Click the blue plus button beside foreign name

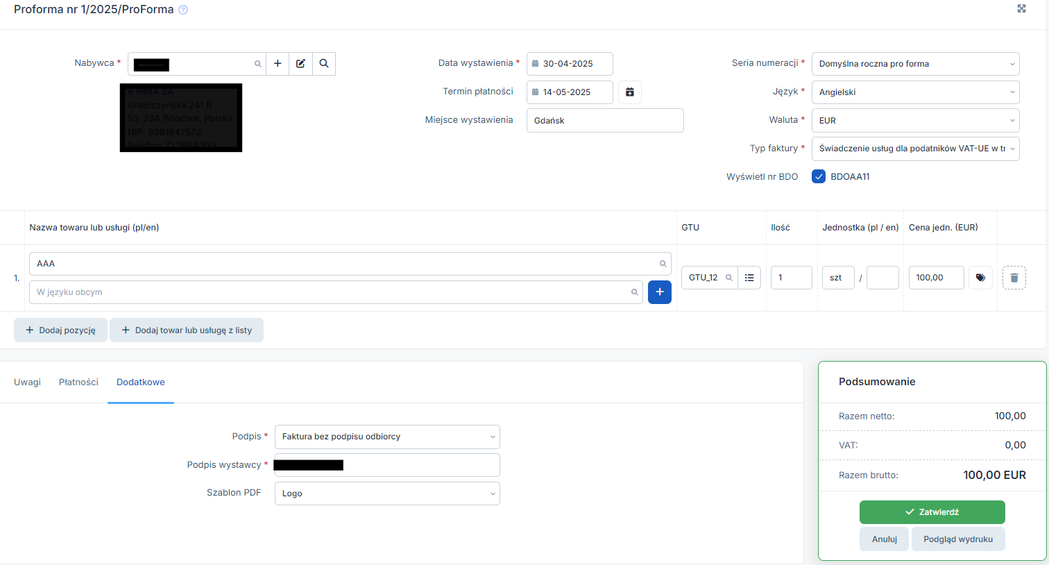[660, 292]
